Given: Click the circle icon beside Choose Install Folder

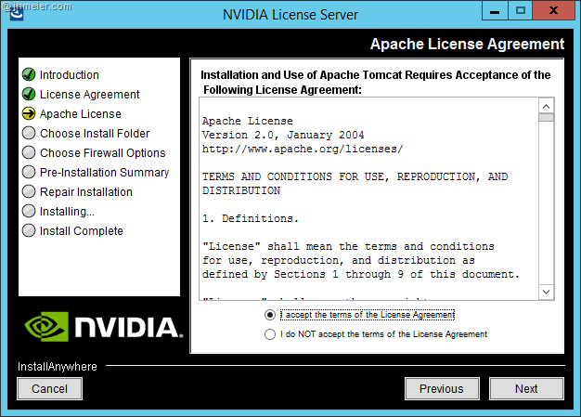Looking at the screenshot, I should [x=29, y=134].
